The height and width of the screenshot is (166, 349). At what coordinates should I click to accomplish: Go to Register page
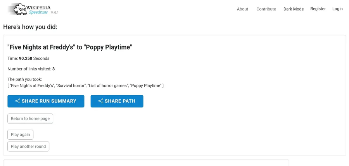pos(318,9)
